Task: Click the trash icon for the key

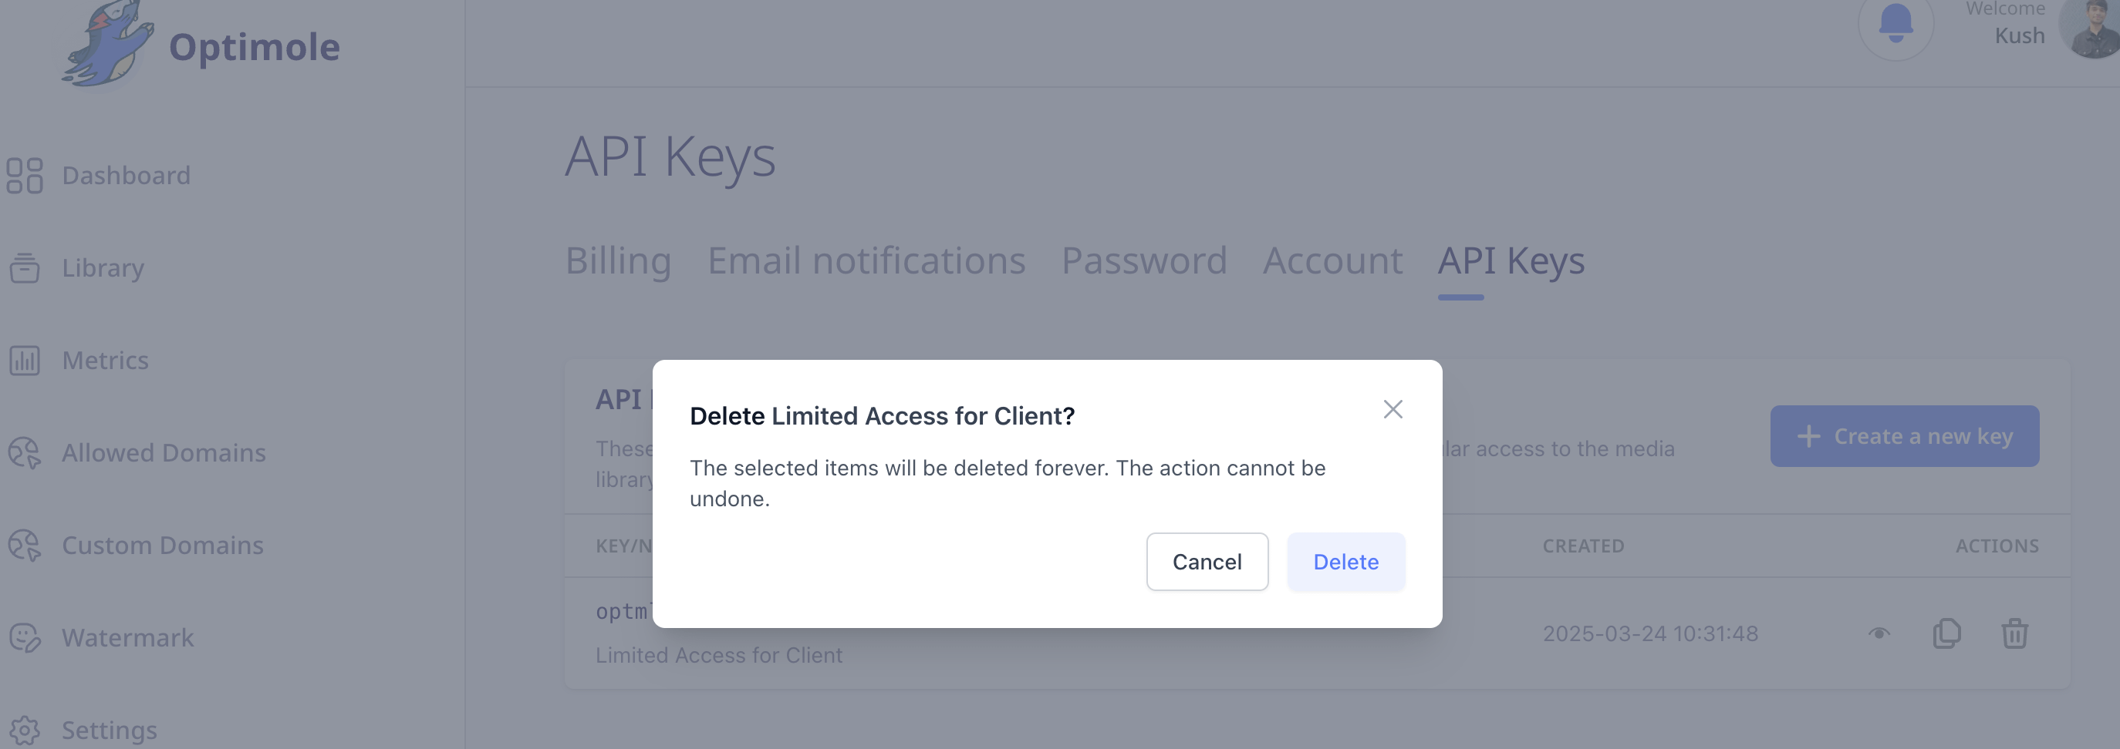Action: tap(2014, 633)
